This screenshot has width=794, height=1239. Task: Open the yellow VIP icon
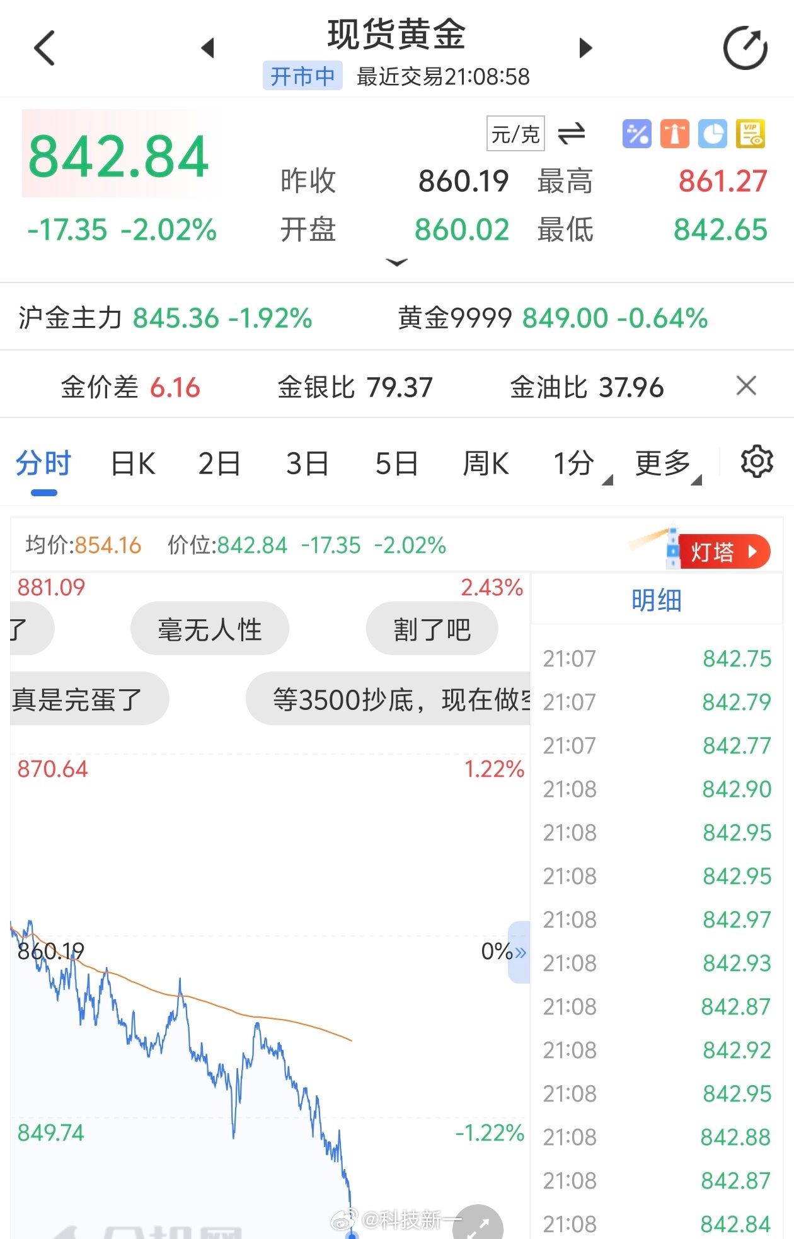tap(751, 134)
